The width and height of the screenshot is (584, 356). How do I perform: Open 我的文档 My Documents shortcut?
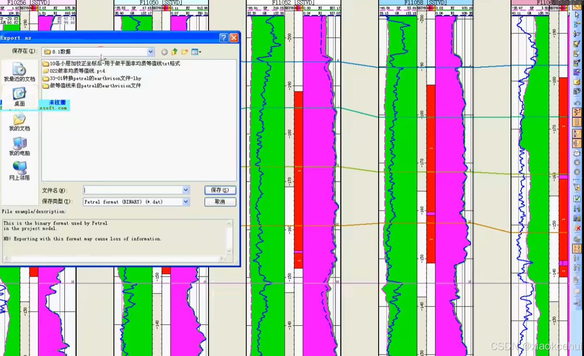point(19,122)
